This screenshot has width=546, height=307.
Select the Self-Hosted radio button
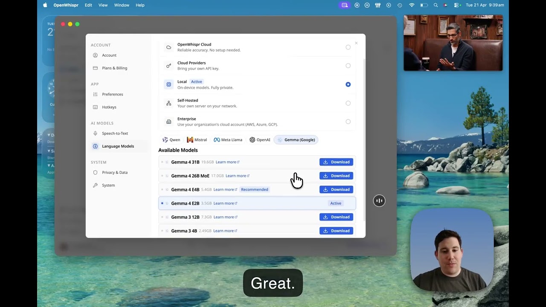pos(348,103)
